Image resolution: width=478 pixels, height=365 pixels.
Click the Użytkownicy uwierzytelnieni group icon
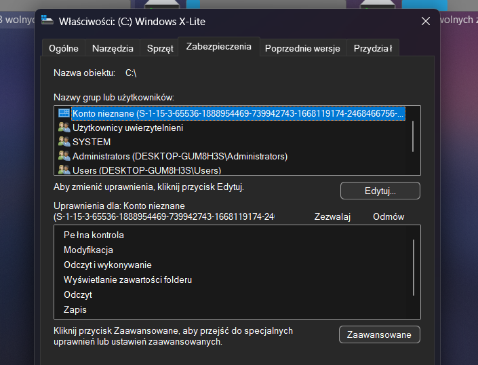64,128
